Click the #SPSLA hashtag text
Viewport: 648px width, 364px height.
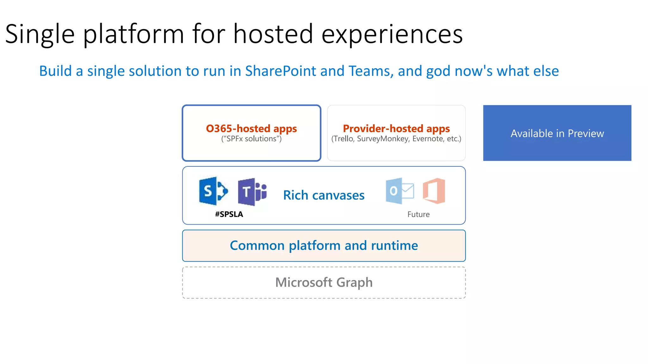229,214
